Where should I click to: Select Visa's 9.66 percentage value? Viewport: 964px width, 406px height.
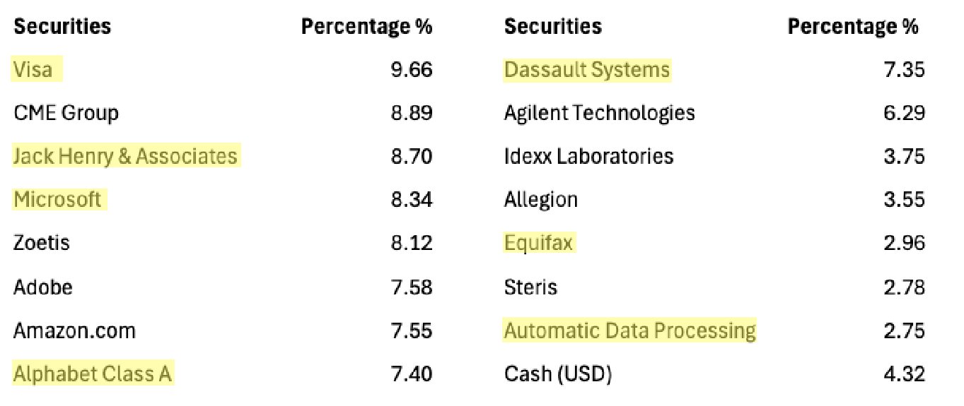click(x=411, y=70)
